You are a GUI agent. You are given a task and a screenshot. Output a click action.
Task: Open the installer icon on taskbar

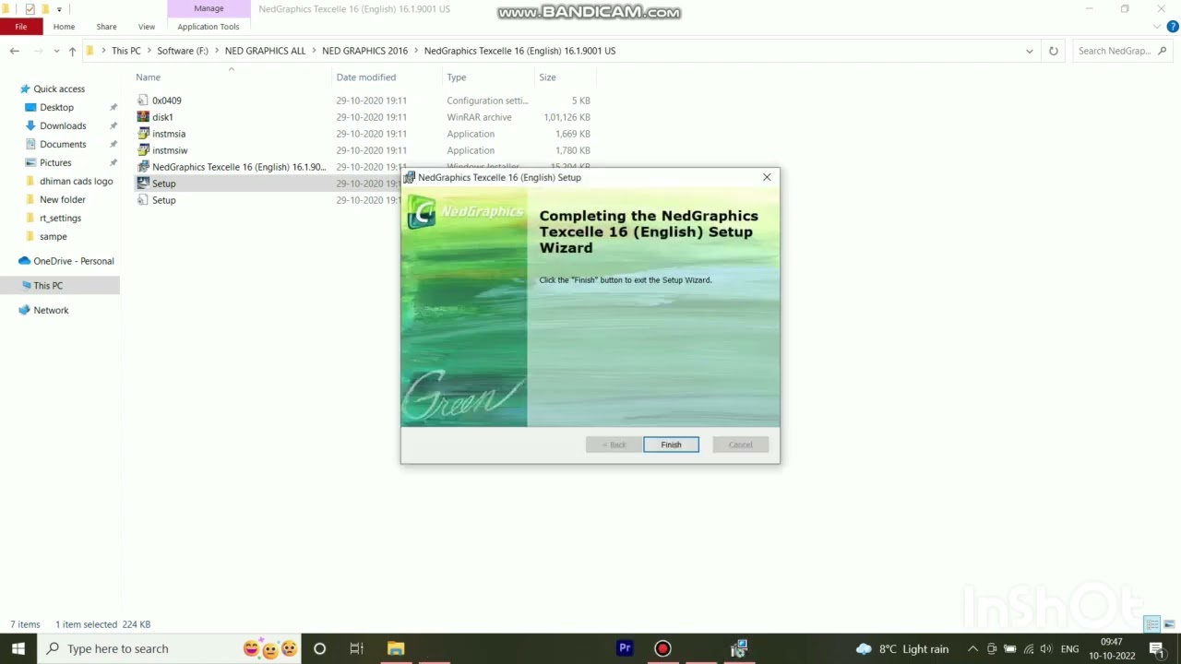739,648
